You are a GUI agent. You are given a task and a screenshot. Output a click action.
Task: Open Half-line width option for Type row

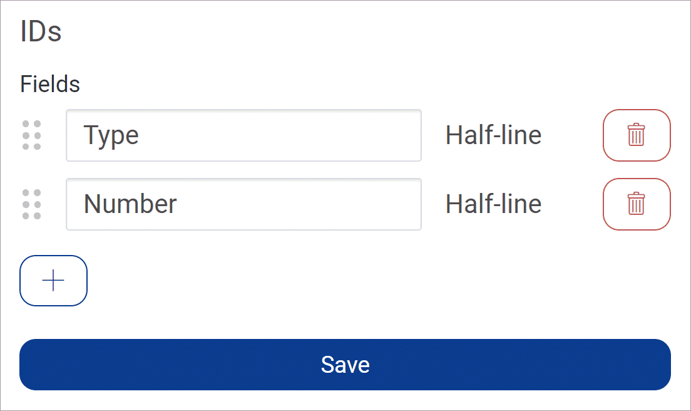(494, 135)
